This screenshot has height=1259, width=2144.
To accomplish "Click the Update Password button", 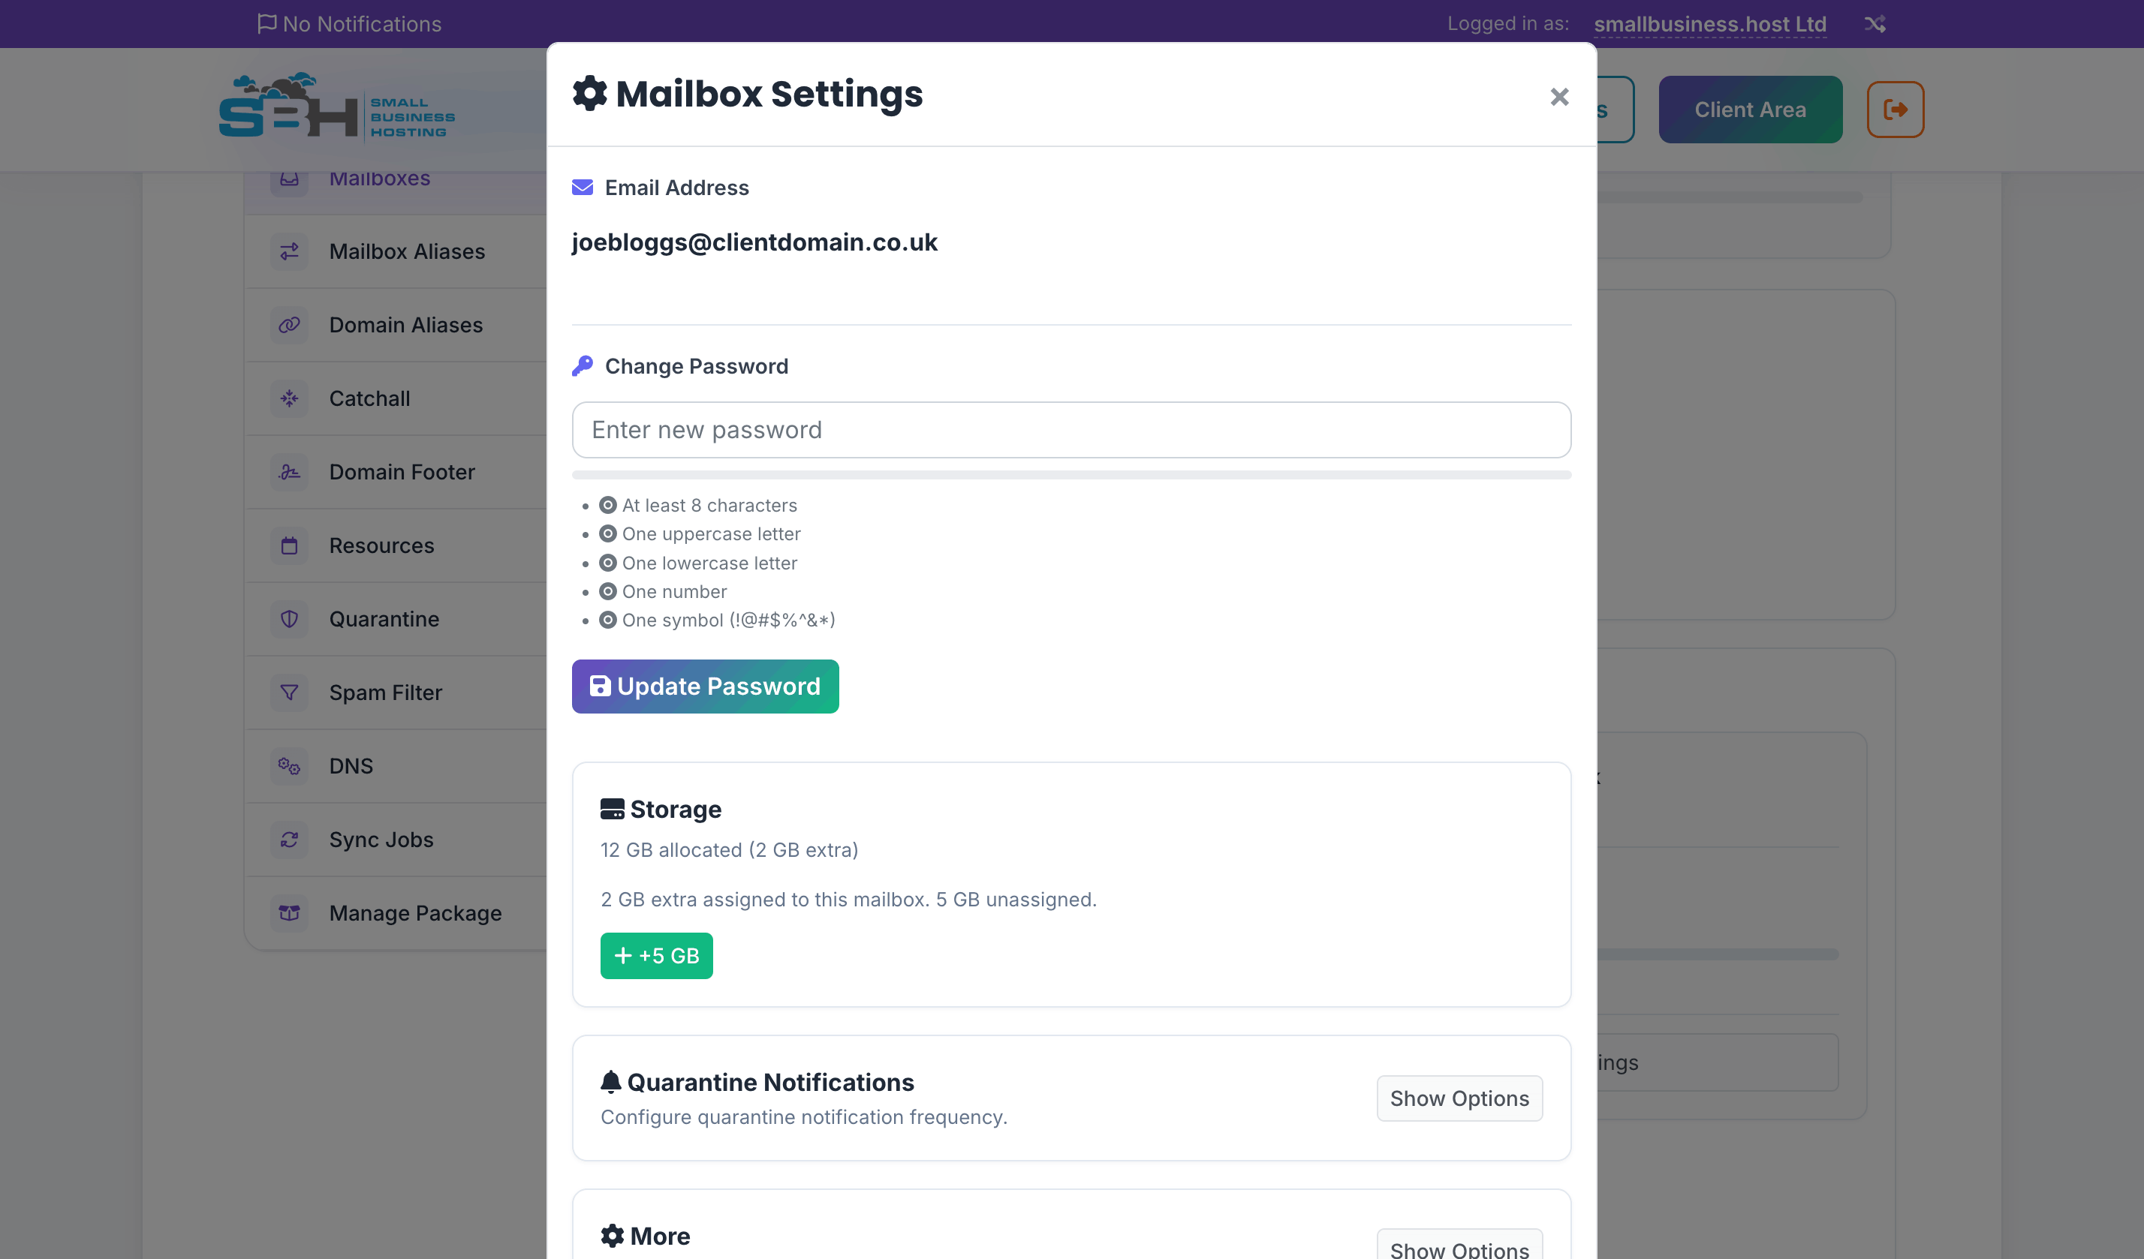I will tap(704, 686).
